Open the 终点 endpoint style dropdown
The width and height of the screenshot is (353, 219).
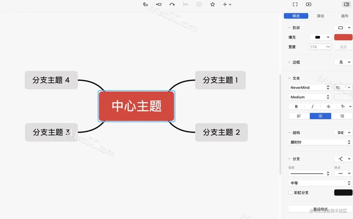tap(344, 173)
